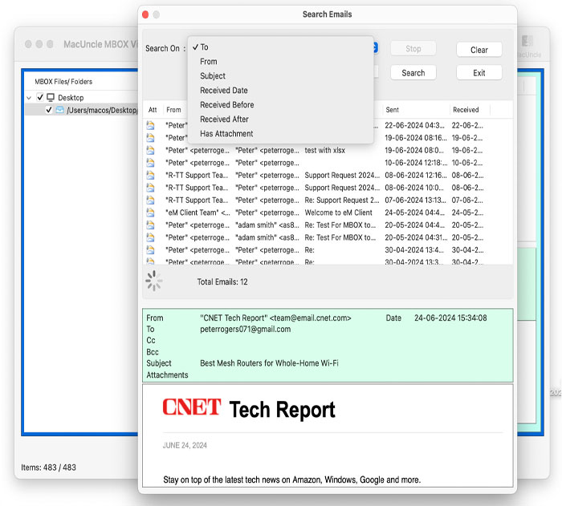Open email icon for 19-06-2024 08:16 row
Viewport: 562px width, 506px height.
[x=151, y=137]
